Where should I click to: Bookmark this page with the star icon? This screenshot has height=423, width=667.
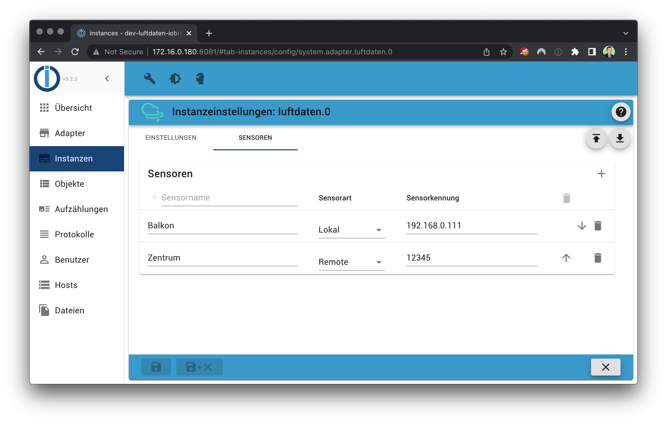[503, 52]
